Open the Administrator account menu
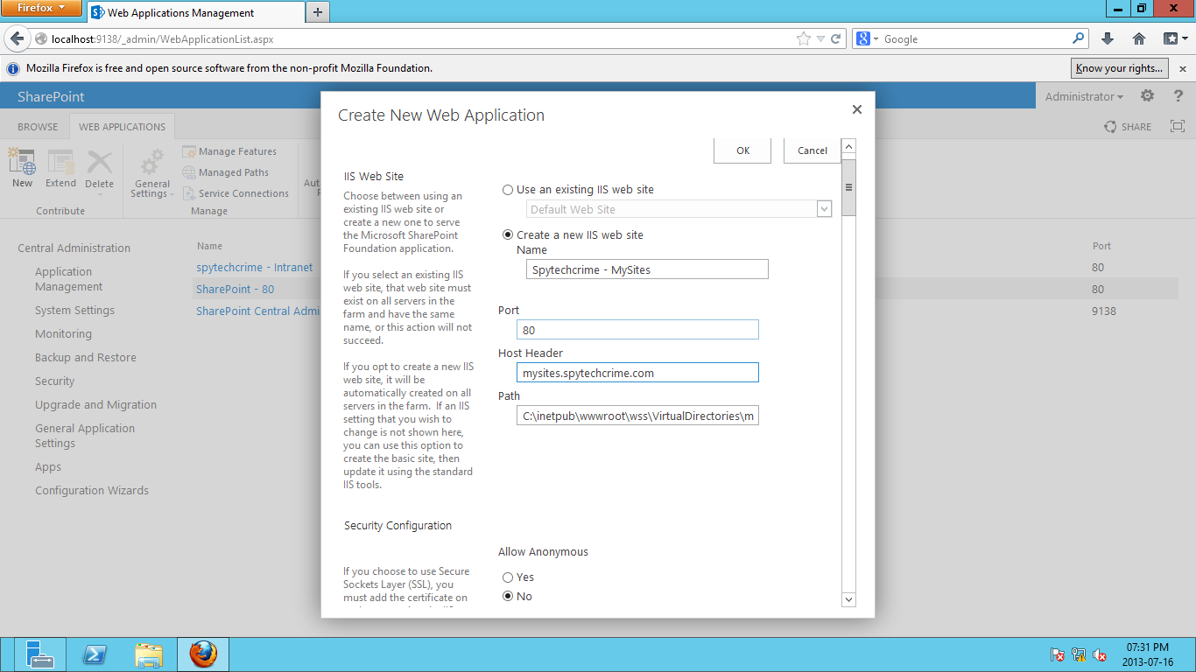1196x672 pixels. [1084, 97]
